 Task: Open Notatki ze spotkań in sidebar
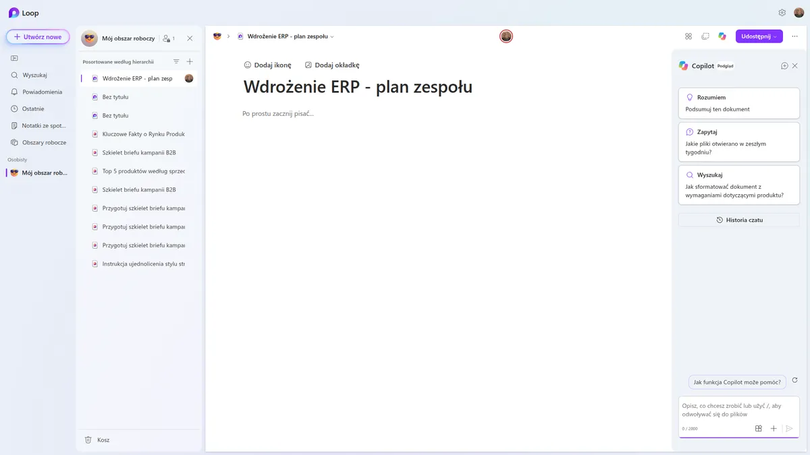click(x=38, y=125)
